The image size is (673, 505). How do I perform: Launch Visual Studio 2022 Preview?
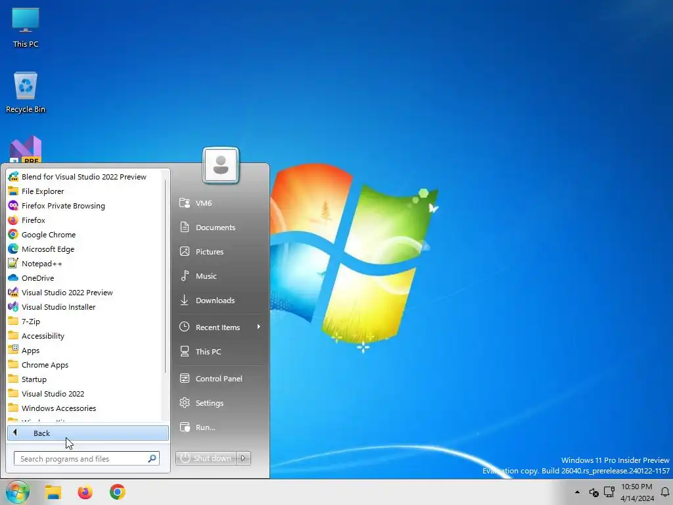(83, 293)
